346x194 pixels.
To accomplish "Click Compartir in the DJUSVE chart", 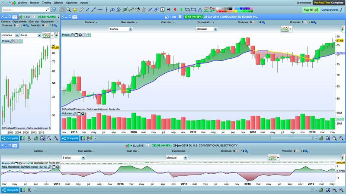I will coord(10,190).
